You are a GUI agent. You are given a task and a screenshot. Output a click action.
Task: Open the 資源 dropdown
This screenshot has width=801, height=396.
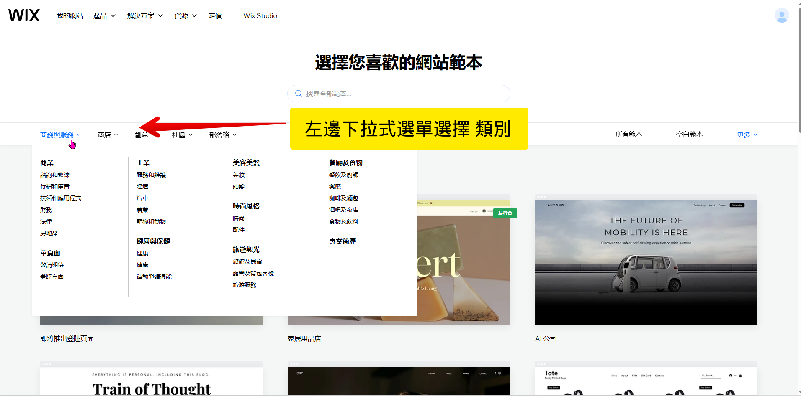coord(185,16)
